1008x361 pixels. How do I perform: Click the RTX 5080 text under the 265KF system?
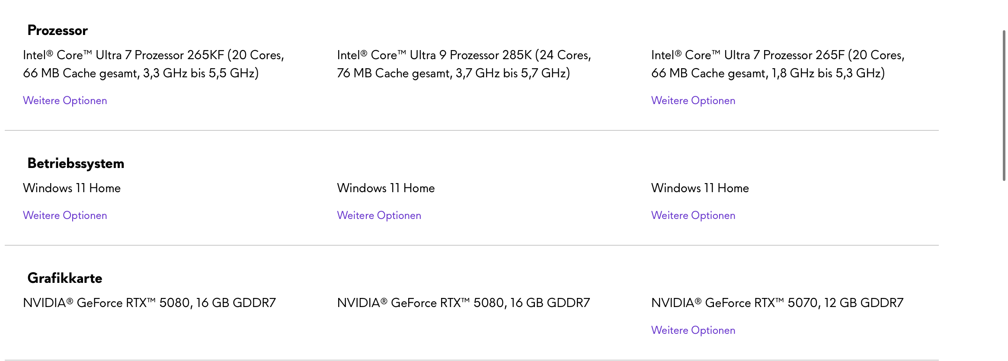[149, 303]
